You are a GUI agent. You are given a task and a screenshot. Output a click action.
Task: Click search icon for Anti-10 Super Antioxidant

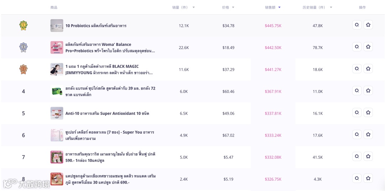[357, 112]
